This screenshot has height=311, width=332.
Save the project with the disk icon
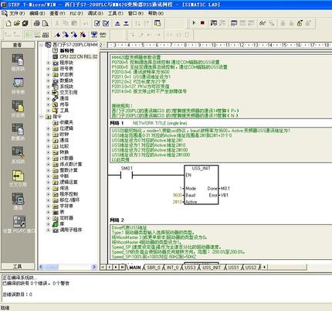click(x=25, y=23)
